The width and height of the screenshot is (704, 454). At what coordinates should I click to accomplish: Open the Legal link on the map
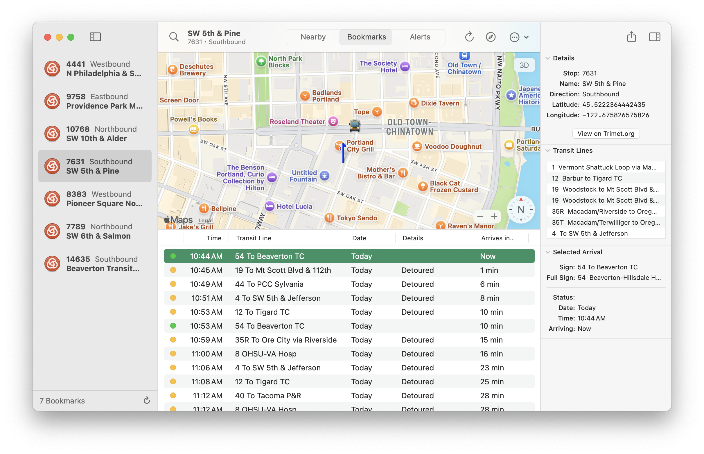point(205,220)
